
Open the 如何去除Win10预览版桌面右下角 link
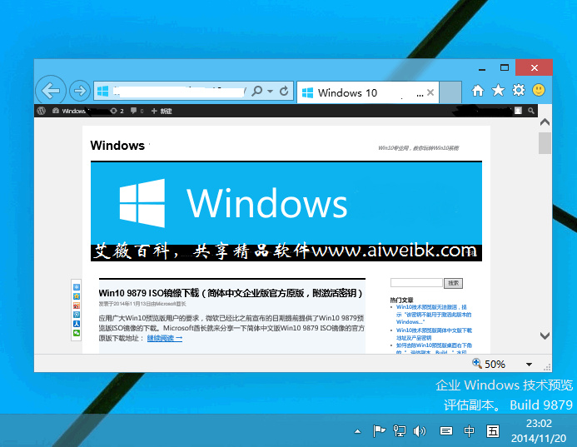[434, 349]
